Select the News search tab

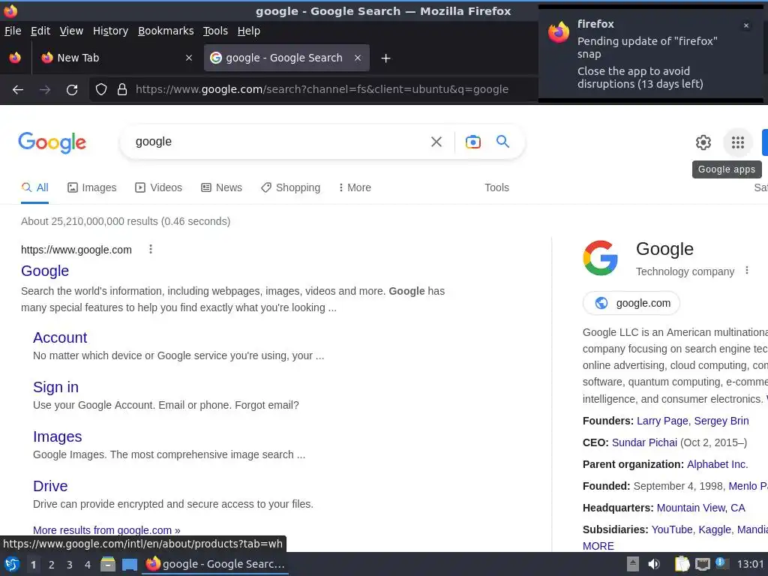tap(221, 187)
